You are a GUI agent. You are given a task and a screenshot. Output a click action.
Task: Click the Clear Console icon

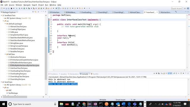[162, 73]
